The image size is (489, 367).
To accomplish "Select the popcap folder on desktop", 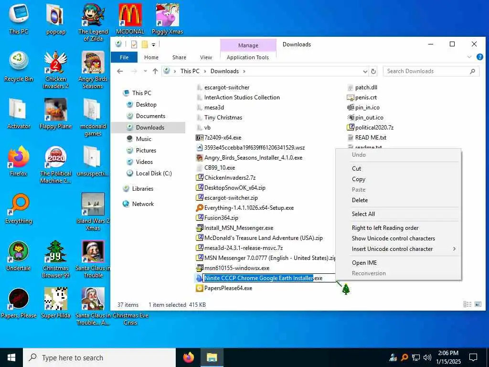I will pyautogui.click(x=55, y=19).
